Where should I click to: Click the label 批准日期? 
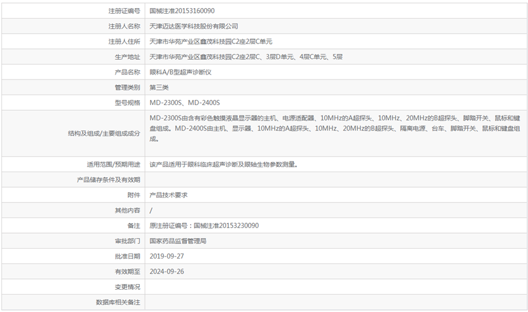(x=127, y=257)
